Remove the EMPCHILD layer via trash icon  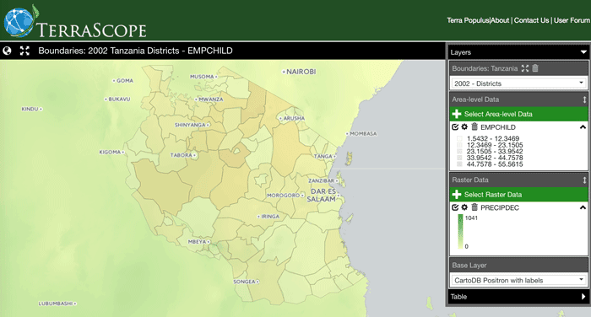pyautogui.click(x=474, y=126)
